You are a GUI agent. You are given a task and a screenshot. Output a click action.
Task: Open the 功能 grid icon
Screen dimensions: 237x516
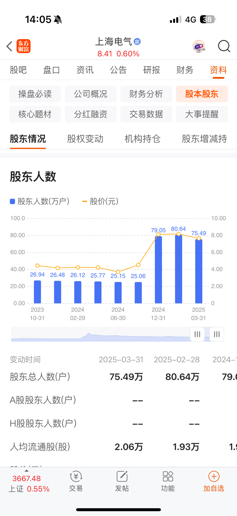168,477
